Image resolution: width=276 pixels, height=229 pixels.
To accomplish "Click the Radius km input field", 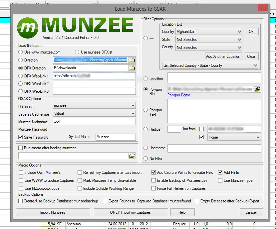I will (x=174, y=129).
